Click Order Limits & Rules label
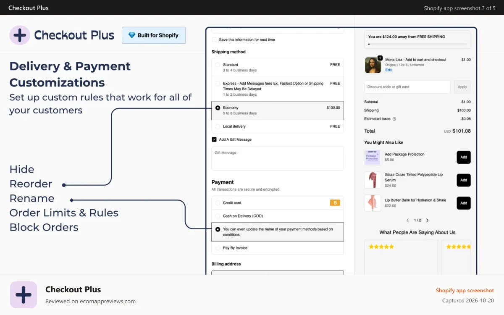The image size is (504, 315). tap(64, 213)
